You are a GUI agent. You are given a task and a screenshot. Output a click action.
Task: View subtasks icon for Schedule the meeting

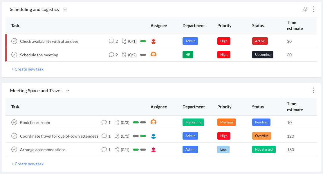pyautogui.click(x=124, y=55)
